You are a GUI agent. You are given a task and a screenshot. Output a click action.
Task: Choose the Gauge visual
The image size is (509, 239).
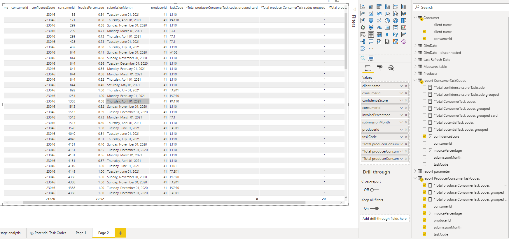pyautogui.click(x=379, y=28)
